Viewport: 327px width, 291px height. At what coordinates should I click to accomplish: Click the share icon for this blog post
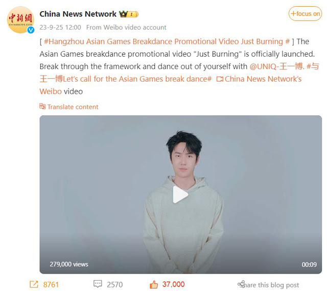(241, 284)
